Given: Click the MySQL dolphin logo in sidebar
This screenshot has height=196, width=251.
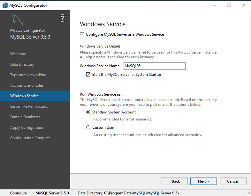Looking at the screenshot, I should pos(18,20).
